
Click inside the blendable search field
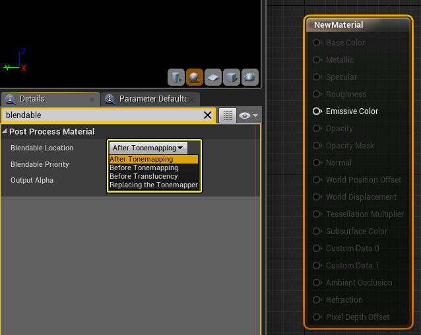click(99, 115)
